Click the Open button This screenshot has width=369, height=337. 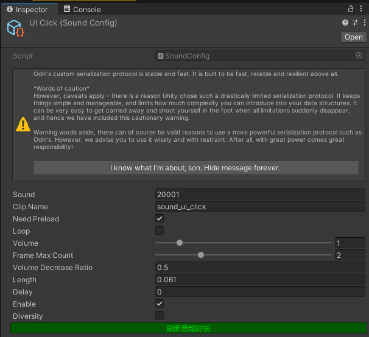tap(353, 37)
